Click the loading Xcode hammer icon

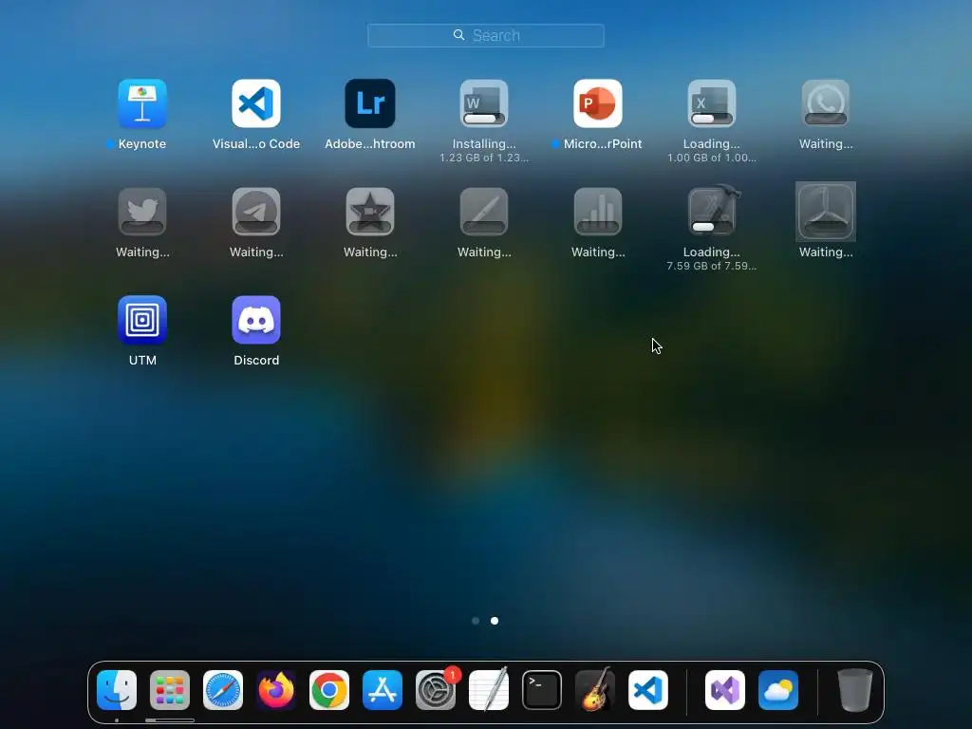click(712, 211)
